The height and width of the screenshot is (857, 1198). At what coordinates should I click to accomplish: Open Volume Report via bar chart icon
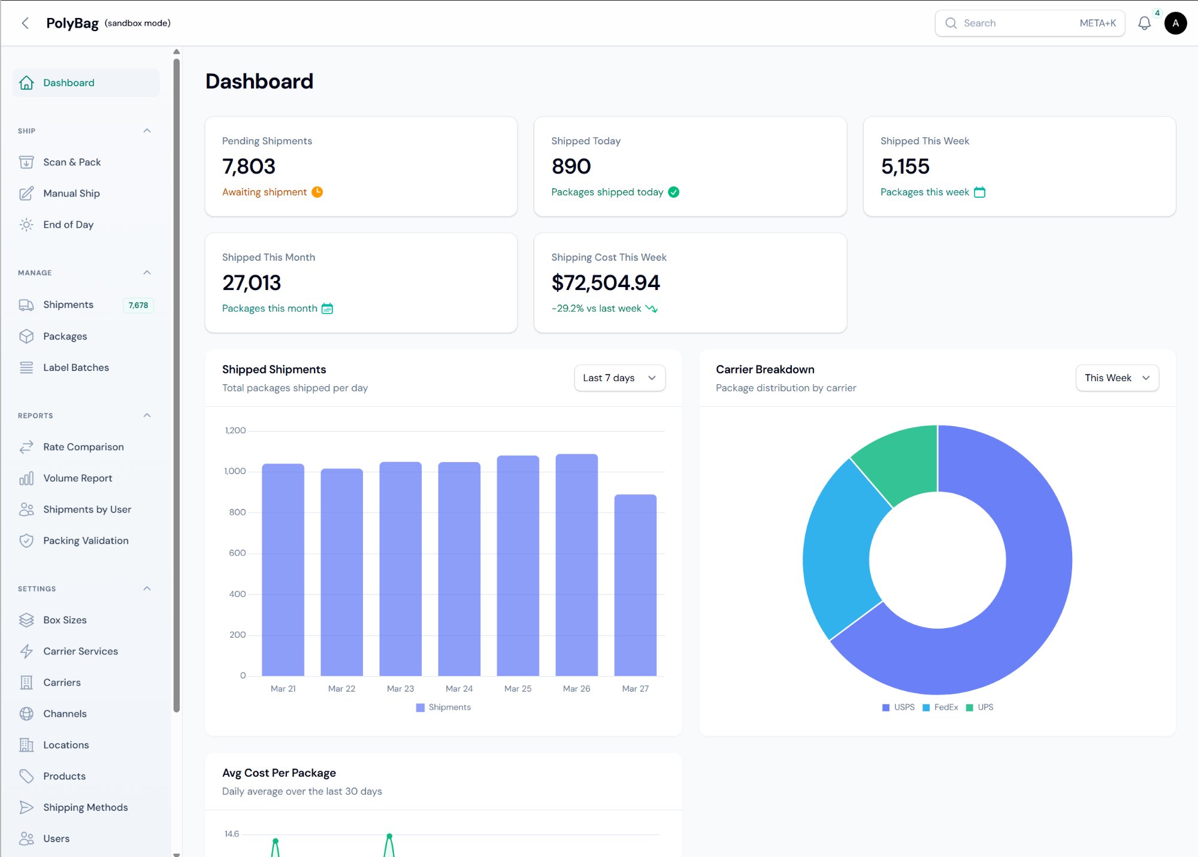(x=26, y=478)
